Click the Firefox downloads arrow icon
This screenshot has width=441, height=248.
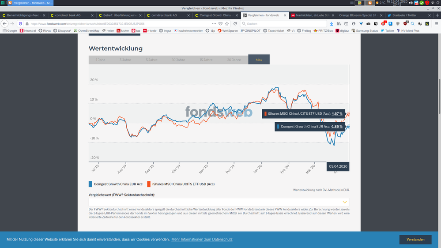pos(331,23)
